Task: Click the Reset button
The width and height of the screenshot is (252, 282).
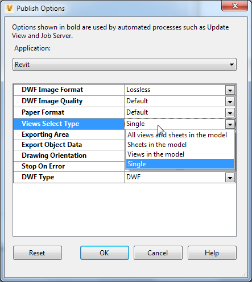Action: tap(38, 253)
